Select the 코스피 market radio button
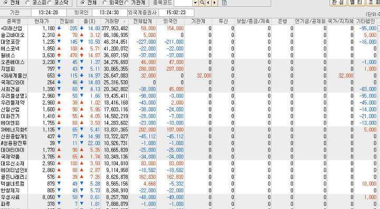The image size is (380, 209). (27, 3)
